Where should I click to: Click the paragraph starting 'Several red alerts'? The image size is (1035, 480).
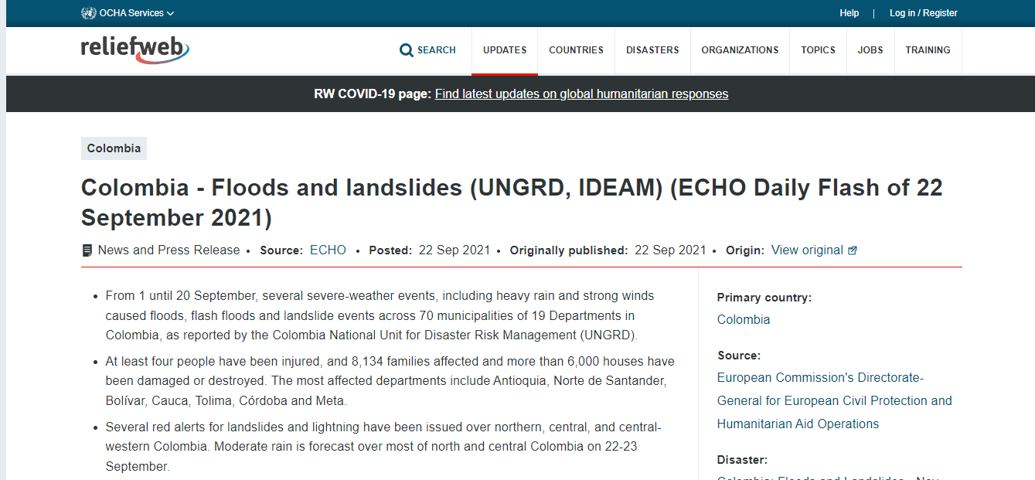point(383,447)
